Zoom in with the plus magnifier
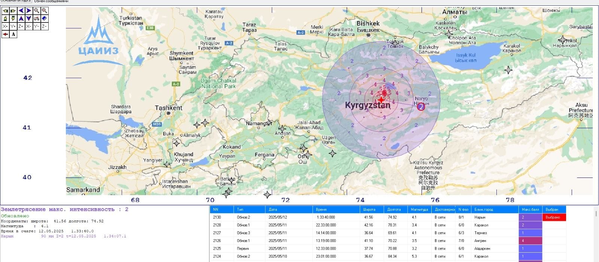The width and height of the screenshot is (599, 262). tap(45, 10)
